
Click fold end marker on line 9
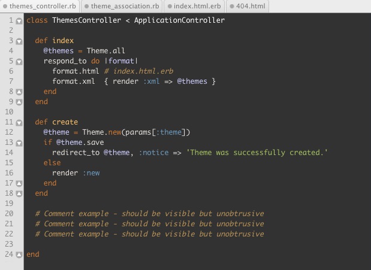(x=19, y=102)
